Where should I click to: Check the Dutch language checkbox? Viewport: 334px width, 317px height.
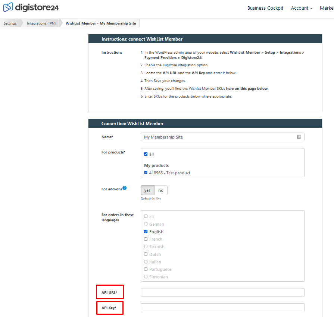[146, 254]
